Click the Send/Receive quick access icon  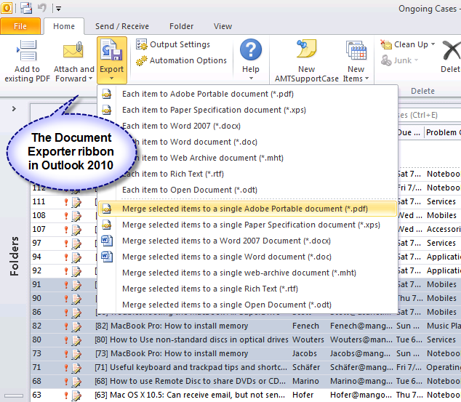[26, 8]
